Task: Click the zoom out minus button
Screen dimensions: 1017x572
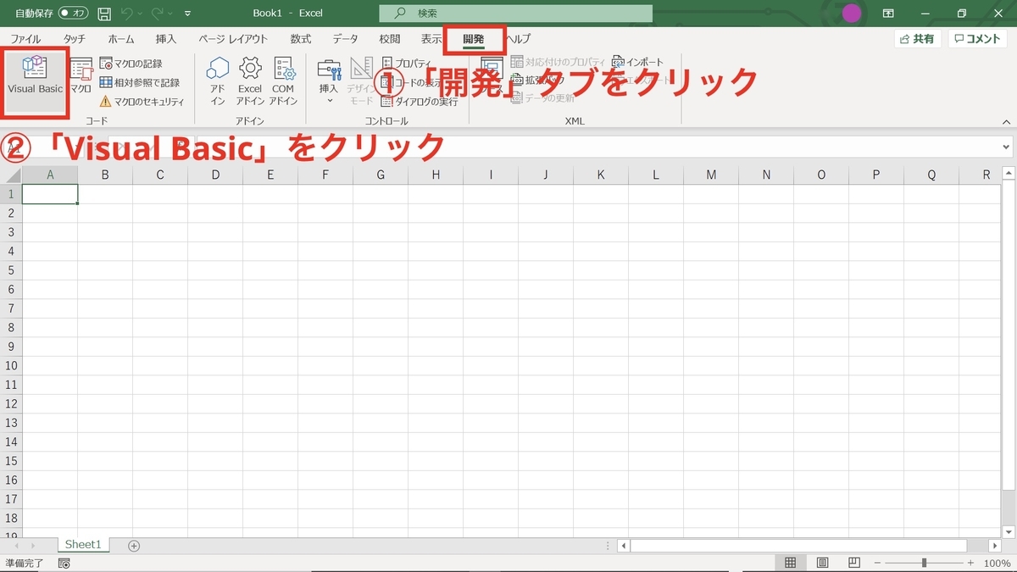Action: [878, 564]
